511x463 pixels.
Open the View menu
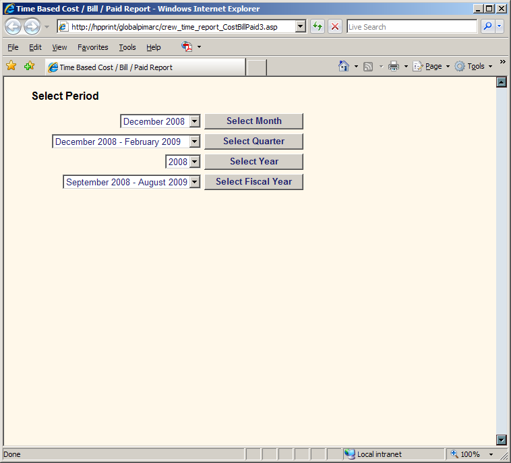click(59, 47)
